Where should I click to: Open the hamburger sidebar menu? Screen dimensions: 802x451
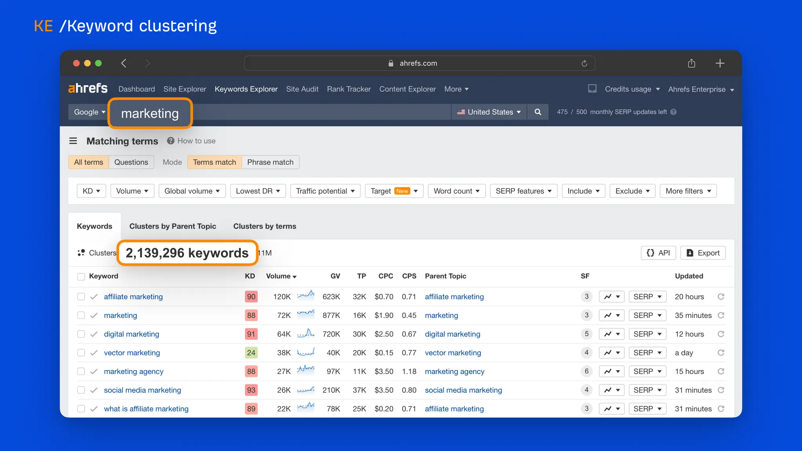[x=73, y=141]
